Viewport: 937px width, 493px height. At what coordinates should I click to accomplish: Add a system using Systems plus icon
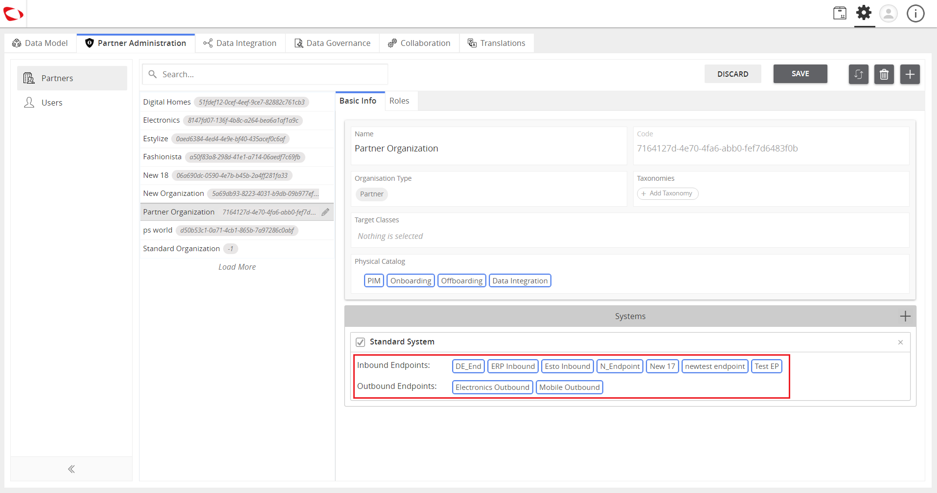905,316
